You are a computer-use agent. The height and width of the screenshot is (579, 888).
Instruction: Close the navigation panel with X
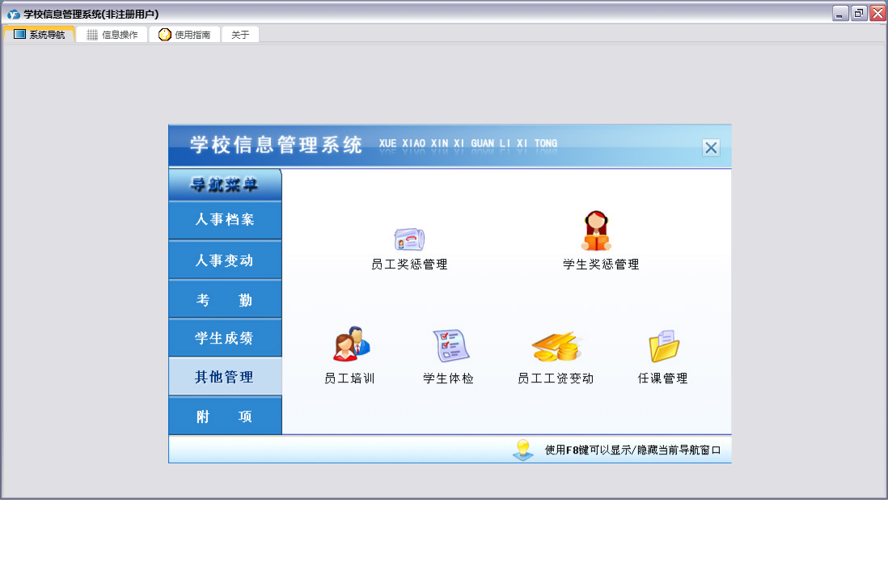711,148
